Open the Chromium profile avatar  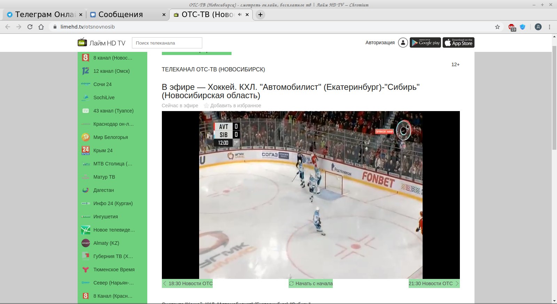[538, 27]
